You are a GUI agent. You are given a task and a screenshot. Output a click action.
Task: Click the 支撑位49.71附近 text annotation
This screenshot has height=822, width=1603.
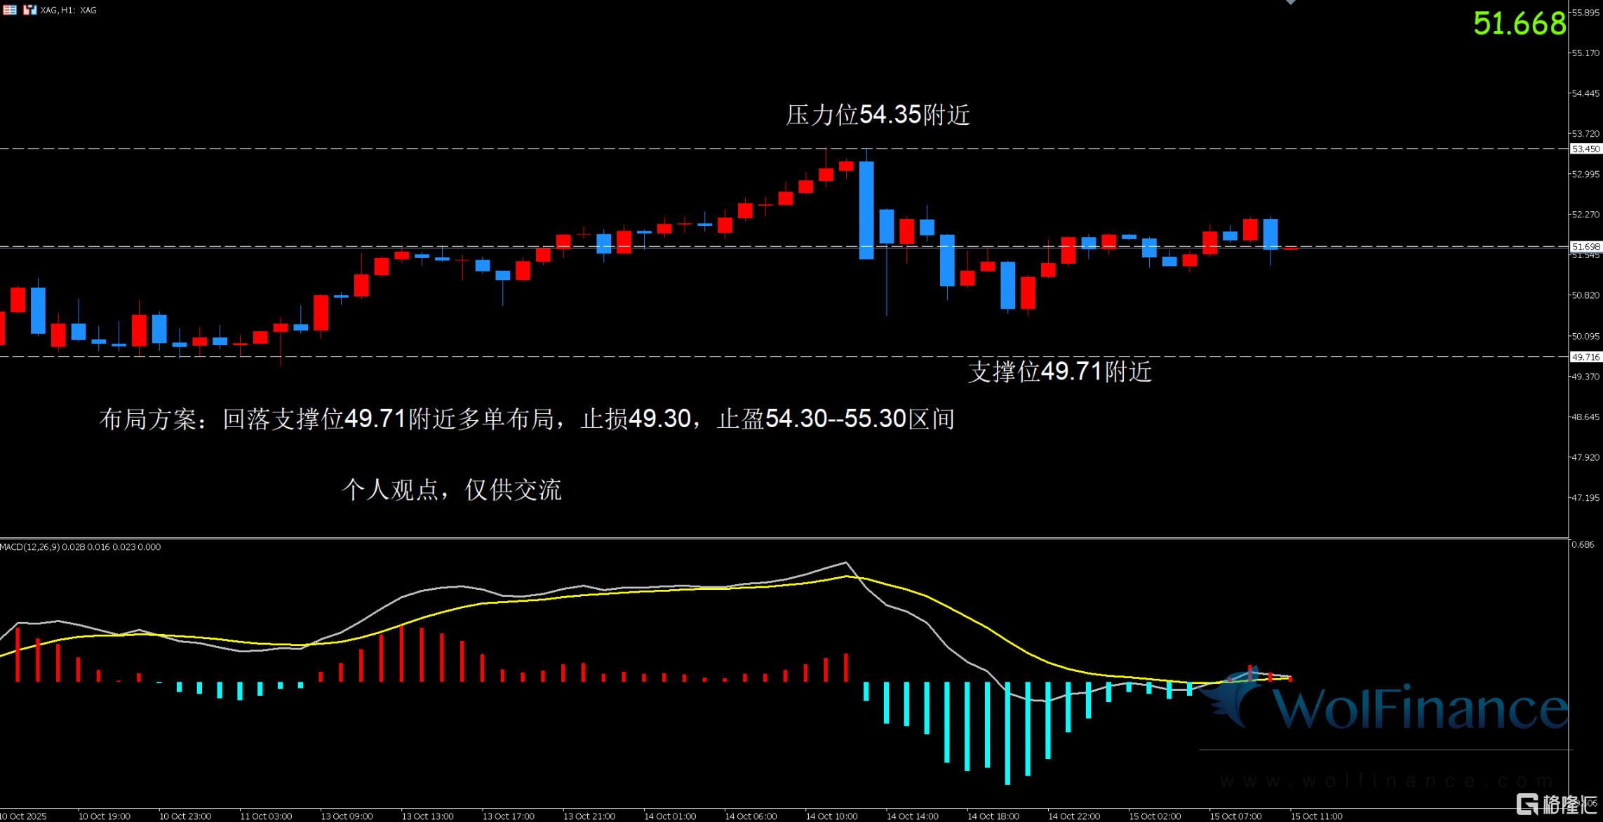[x=1059, y=371]
